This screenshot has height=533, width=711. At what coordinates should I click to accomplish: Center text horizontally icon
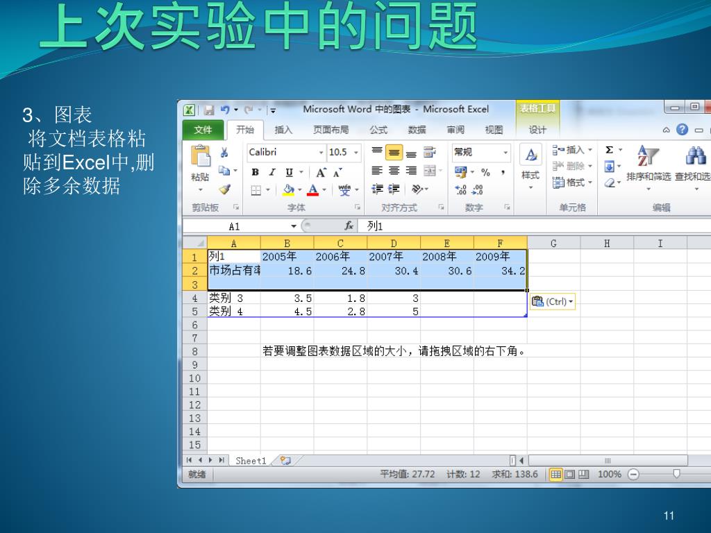coord(394,171)
